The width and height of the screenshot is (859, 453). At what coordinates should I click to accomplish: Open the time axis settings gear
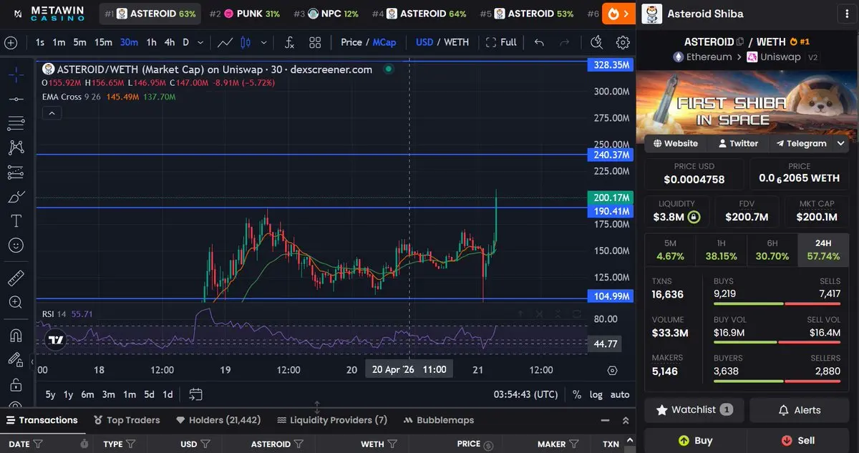click(x=612, y=370)
